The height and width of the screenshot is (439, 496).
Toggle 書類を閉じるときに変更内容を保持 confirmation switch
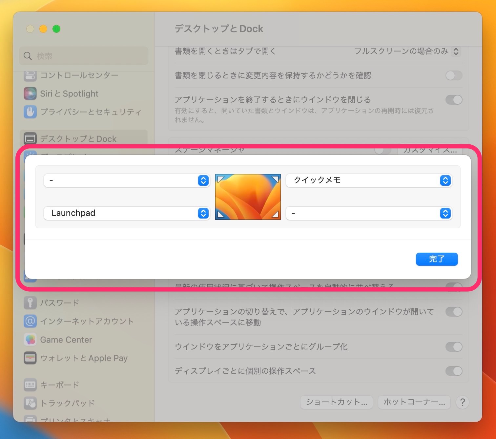(454, 75)
